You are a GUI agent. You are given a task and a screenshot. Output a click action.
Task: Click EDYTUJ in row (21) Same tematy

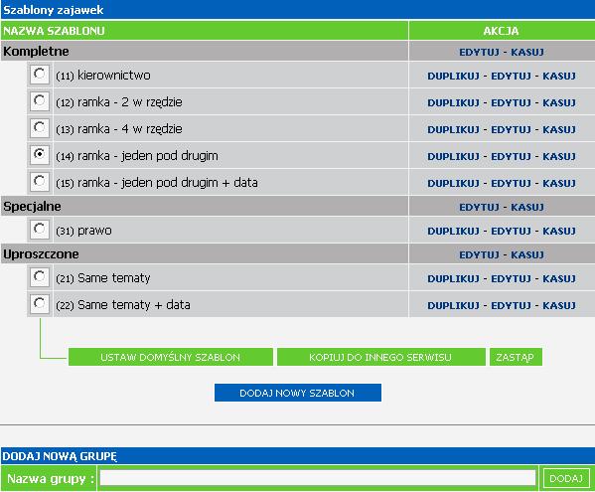click(511, 279)
